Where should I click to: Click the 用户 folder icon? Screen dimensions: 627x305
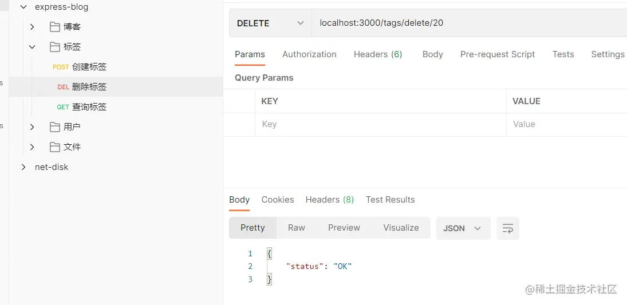55,127
